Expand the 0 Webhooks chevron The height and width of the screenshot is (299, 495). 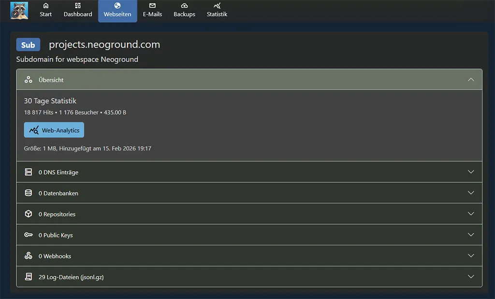pyautogui.click(x=471, y=256)
